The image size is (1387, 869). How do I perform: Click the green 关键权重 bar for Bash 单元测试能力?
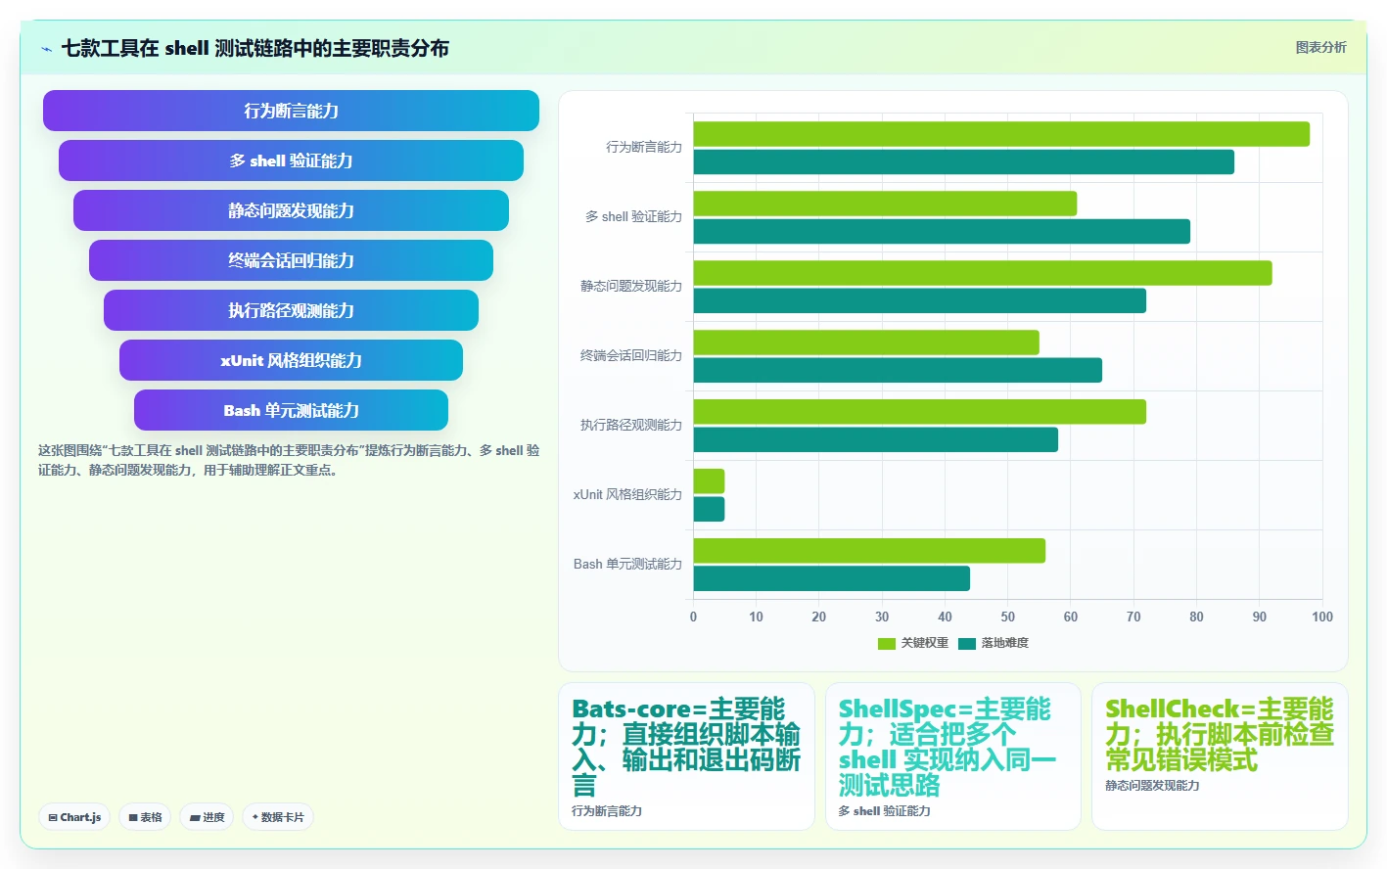(x=869, y=551)
